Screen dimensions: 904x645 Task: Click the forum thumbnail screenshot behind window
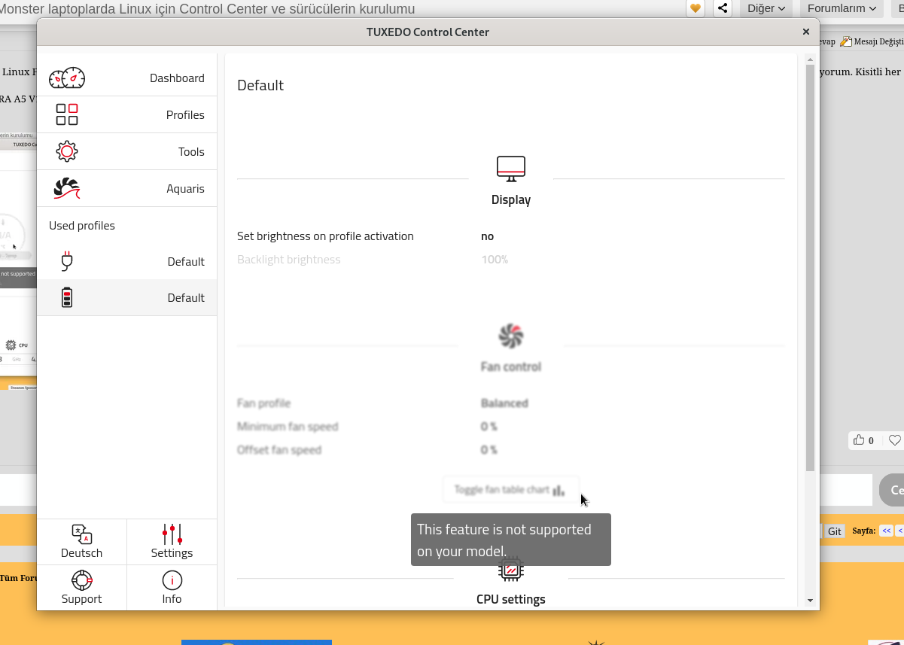point(18,260)
